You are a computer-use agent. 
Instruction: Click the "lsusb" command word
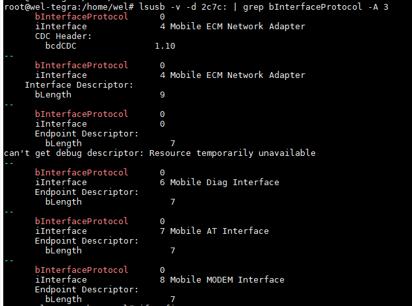coord(151,6)
